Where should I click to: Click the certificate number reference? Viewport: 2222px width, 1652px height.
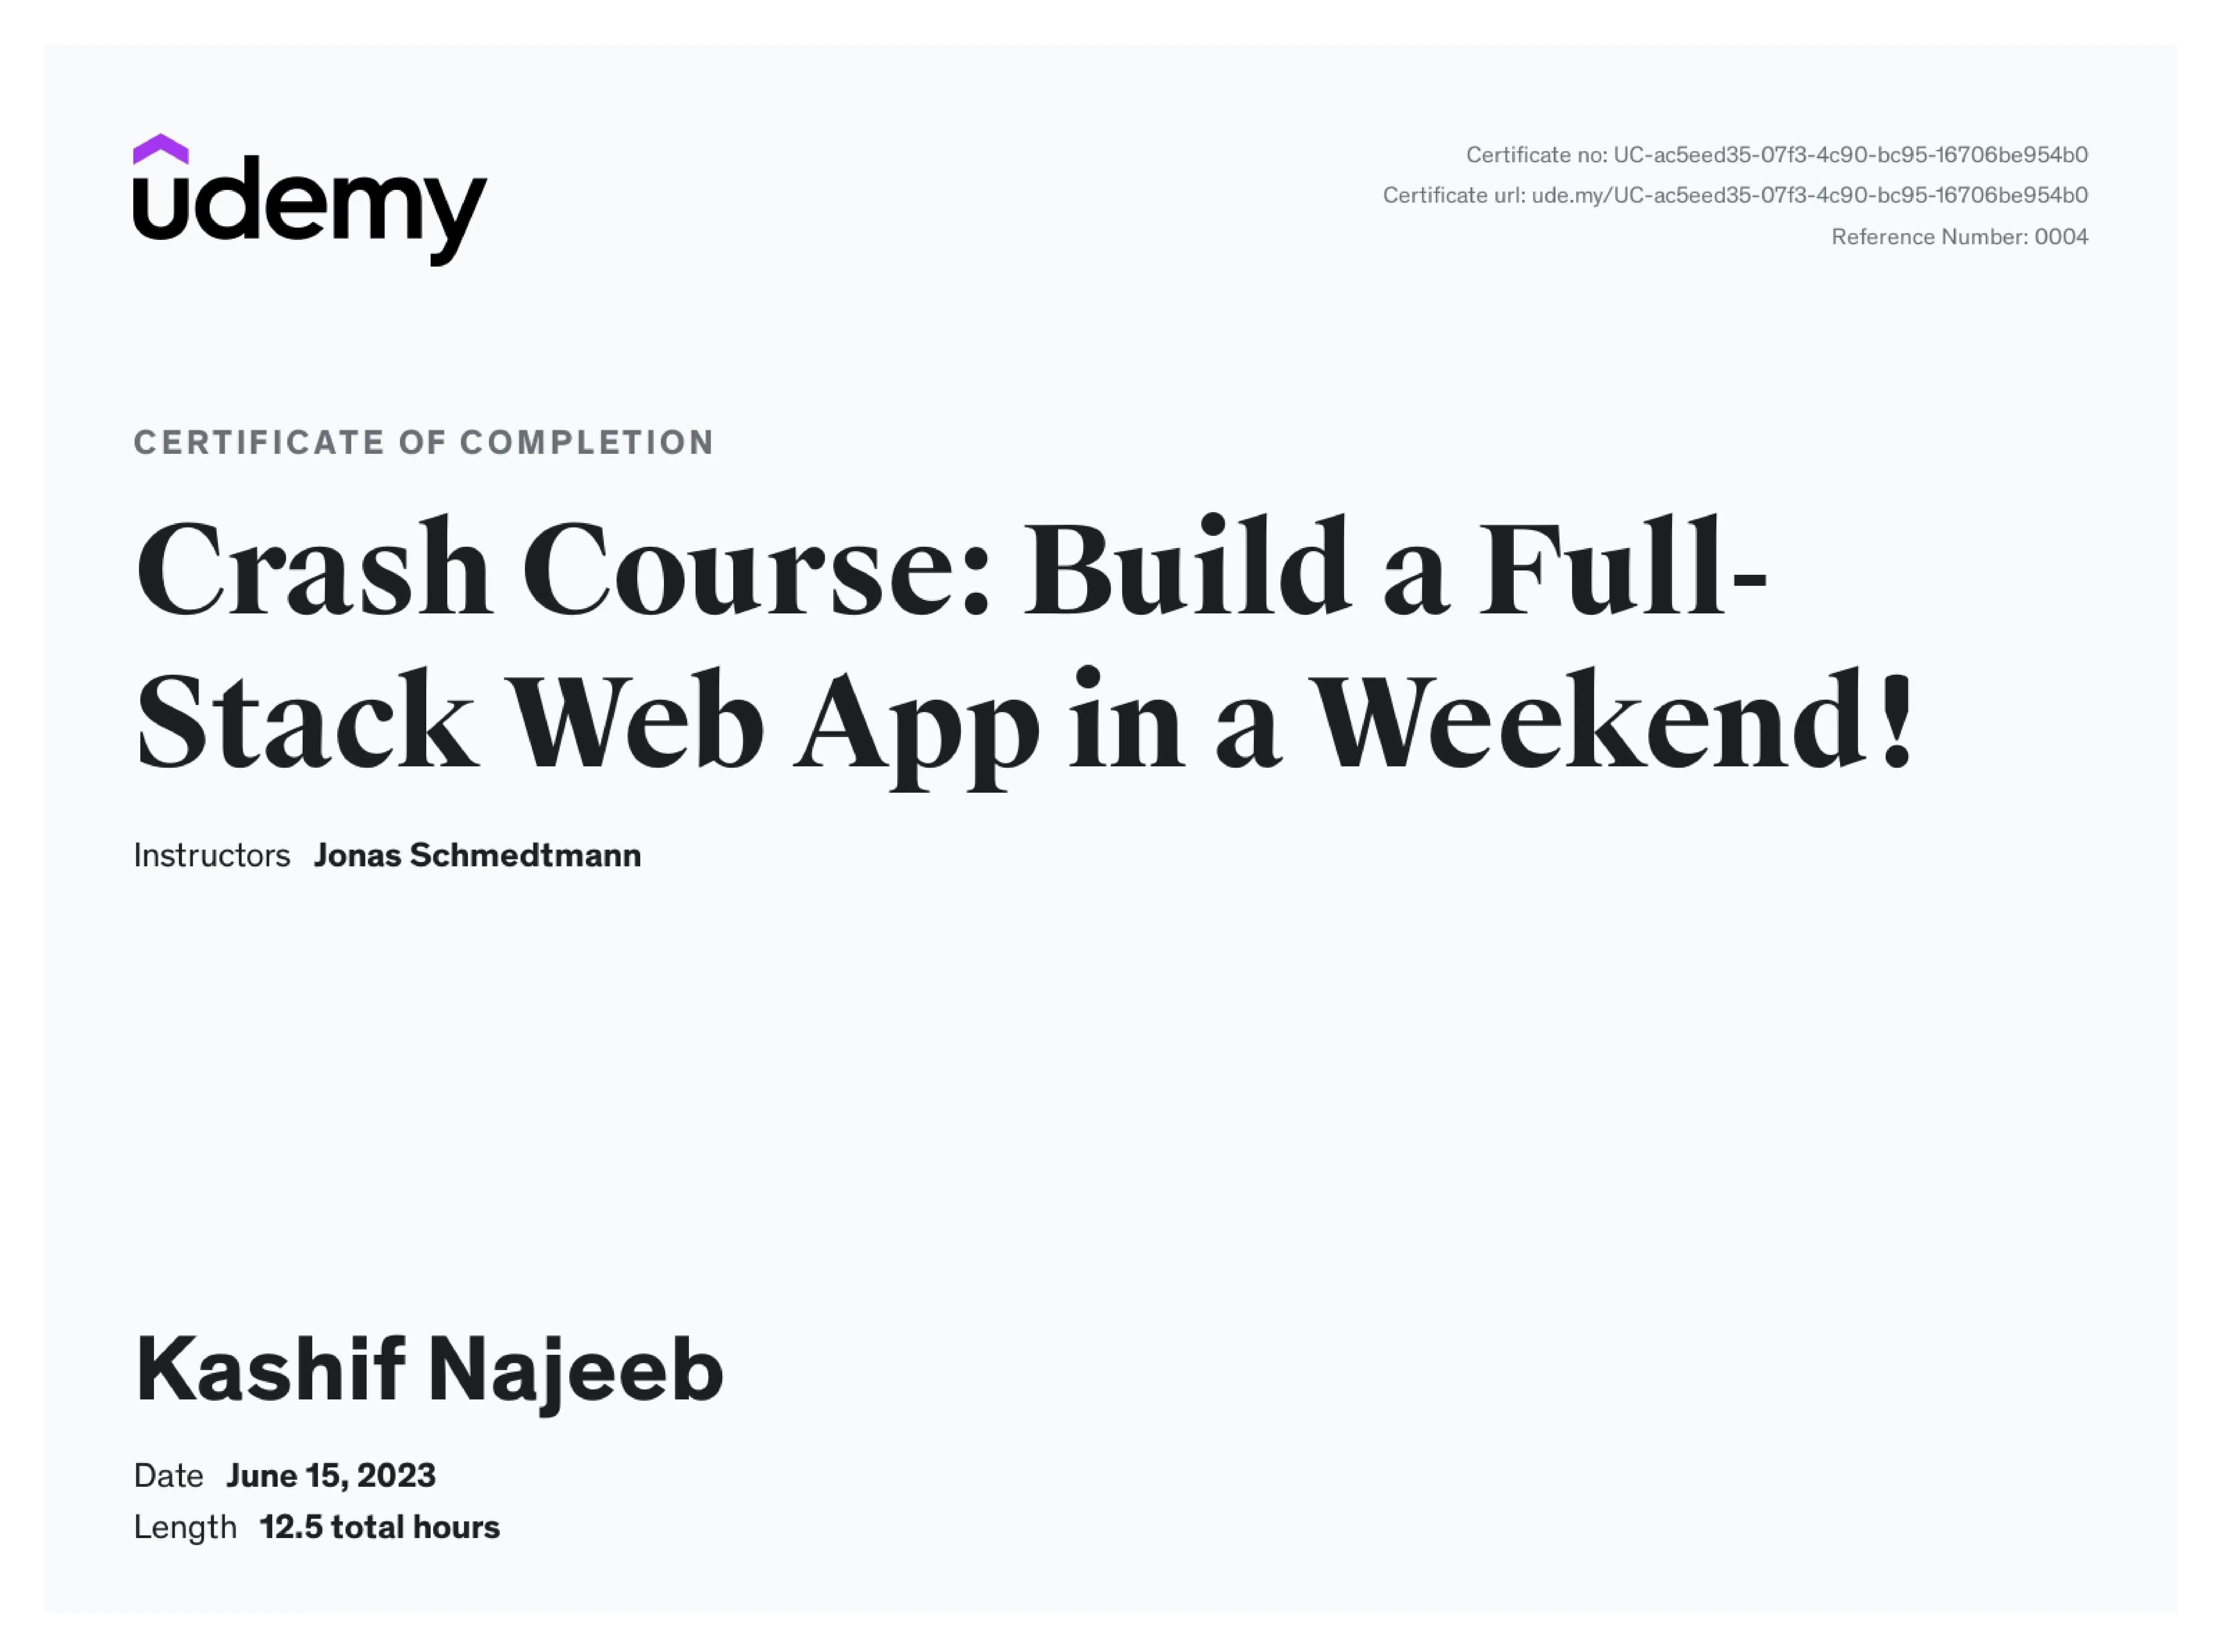tap(1958, 234)
